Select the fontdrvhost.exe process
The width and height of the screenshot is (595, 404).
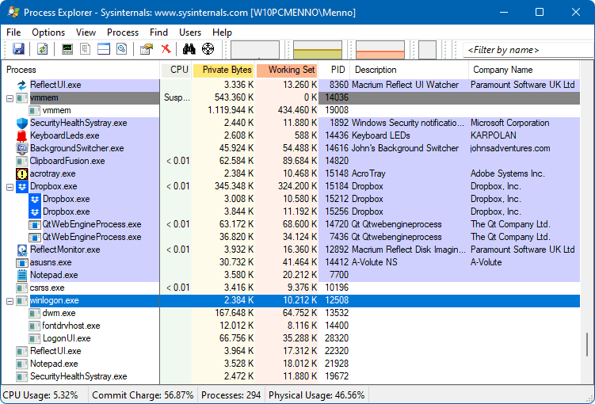point(291,326)
